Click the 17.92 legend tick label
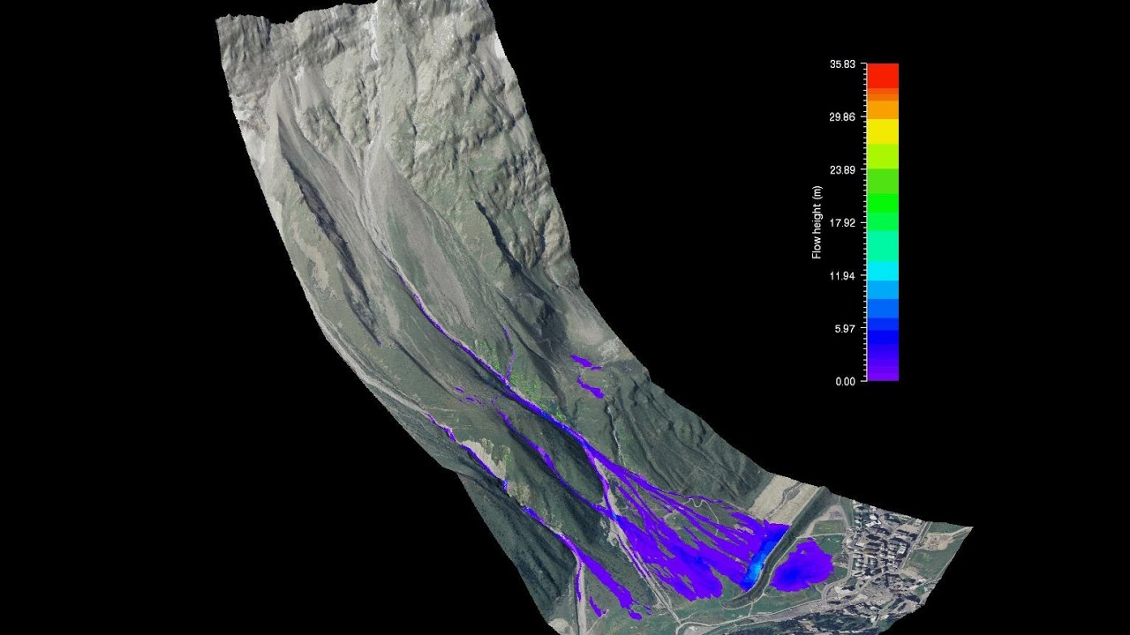This screenshot has width=1130, height=635. coord(842,223)
